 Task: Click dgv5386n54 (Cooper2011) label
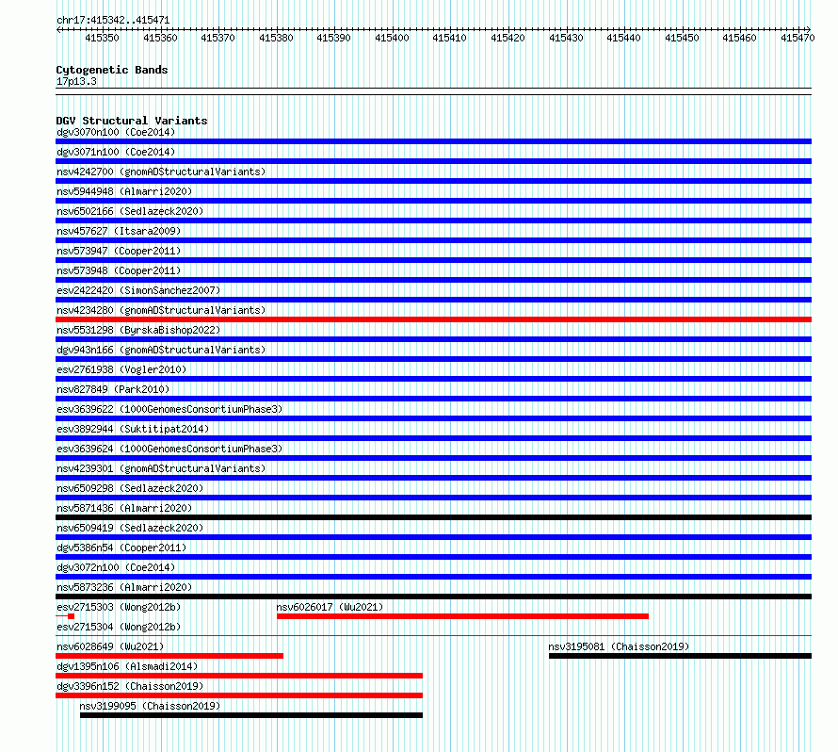(121, 548)
